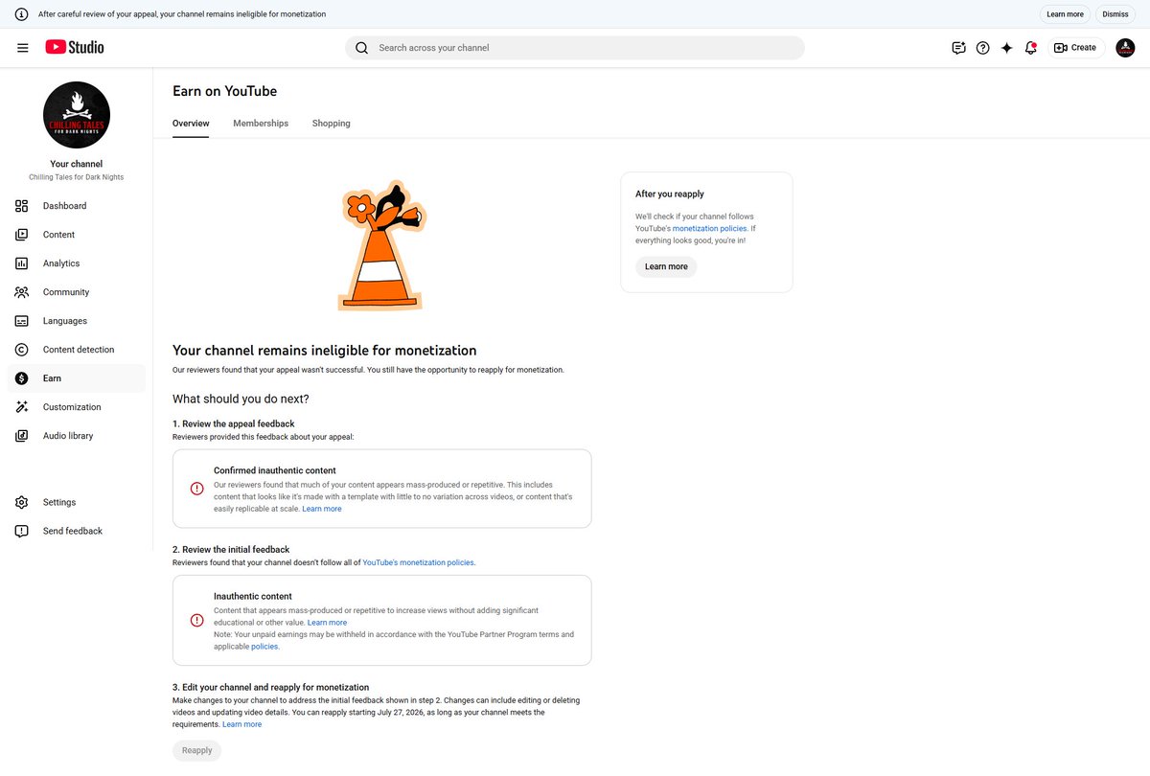
Task: Click the YouTube Studio logo
Action: click(75, 47)
